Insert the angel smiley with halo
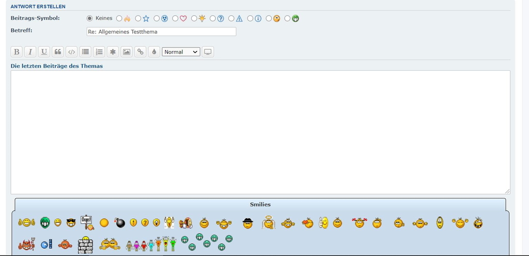The image size is (529, 256). point(269,223)
